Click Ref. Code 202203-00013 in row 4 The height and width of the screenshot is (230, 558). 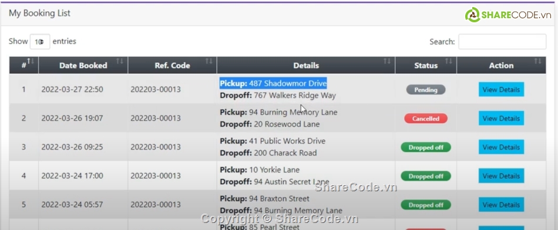pyautogui.click(x=156, y=176)
